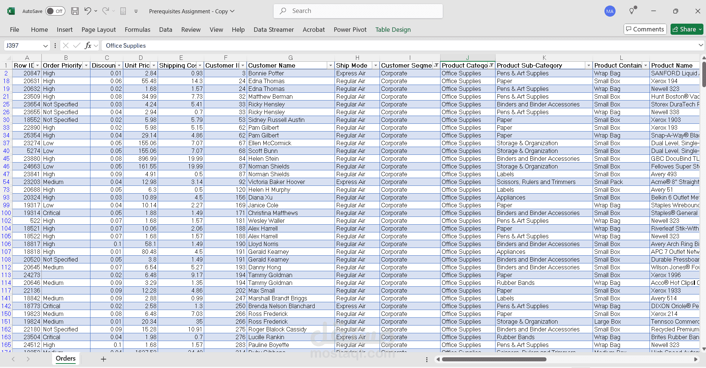
Task: Click the Share button
Action: (x=687, y=29)
